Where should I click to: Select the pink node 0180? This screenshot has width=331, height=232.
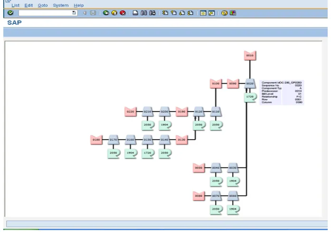[x=96, y=140]
